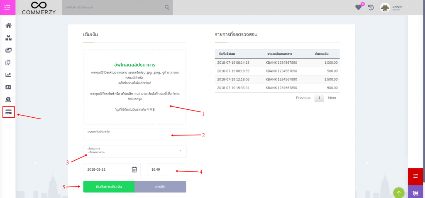The width and height of the screenshot is (425, 198).
Task: Open the image gallery sidebar icon
Action: pos(8,50)
